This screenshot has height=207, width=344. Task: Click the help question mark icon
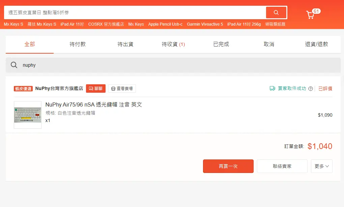pos(311,89)
